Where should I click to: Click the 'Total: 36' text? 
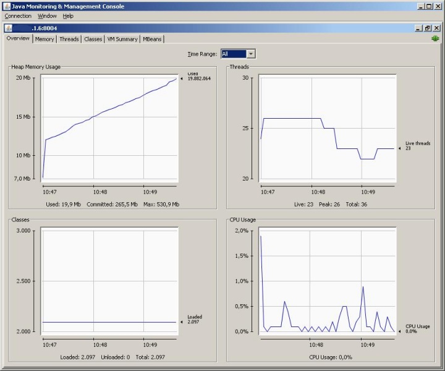(x=356, y=205)
